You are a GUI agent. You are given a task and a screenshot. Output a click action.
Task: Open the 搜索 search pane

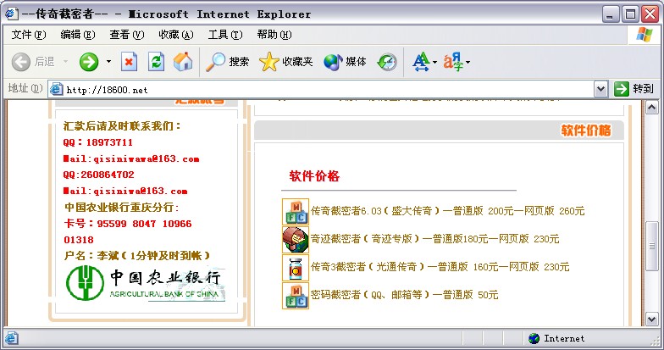point(227,62)
